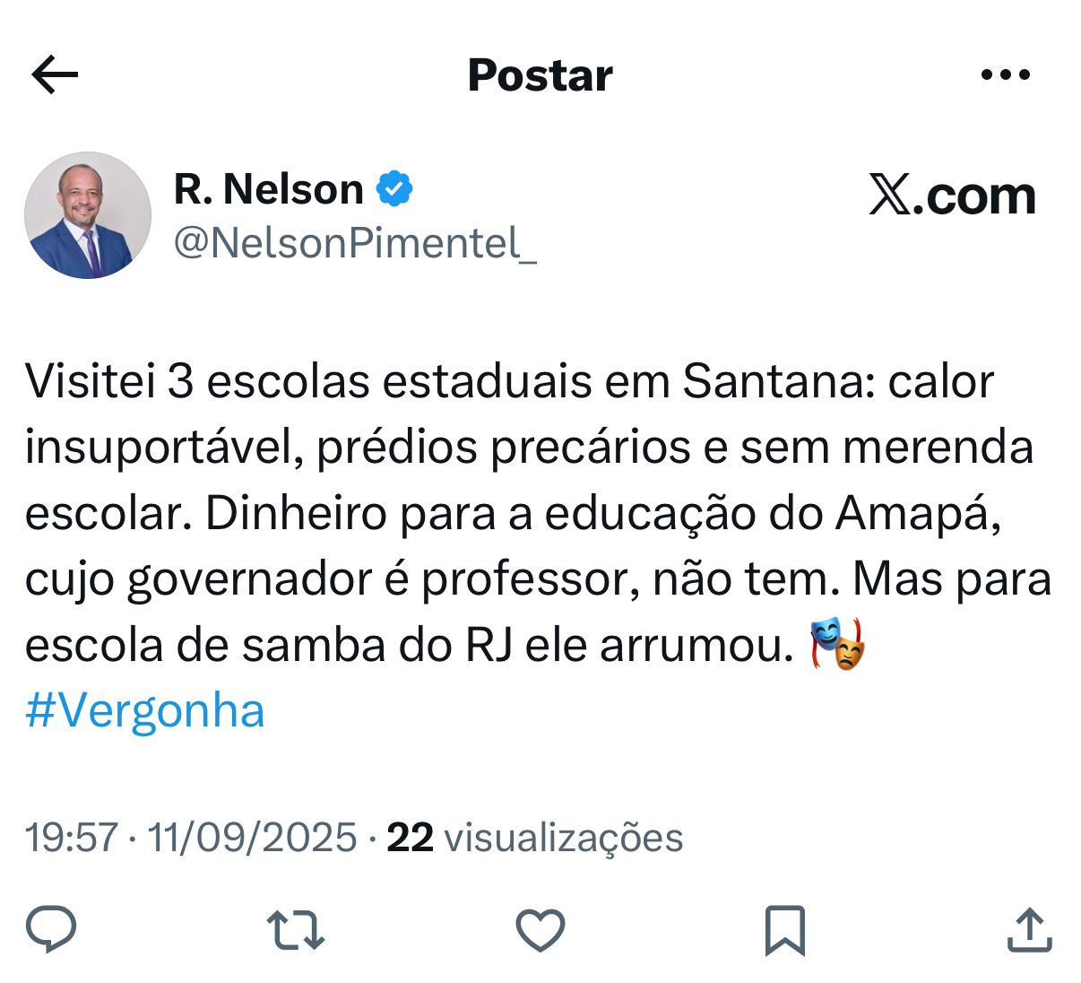Click the word Amapá in the post text

(x=917, y=513)
